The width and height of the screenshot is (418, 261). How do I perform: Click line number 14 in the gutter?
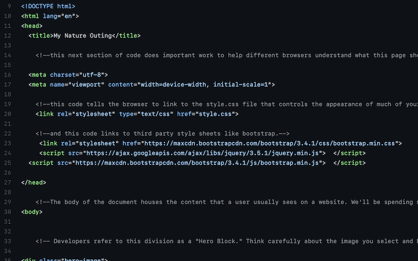pos(8,55)
